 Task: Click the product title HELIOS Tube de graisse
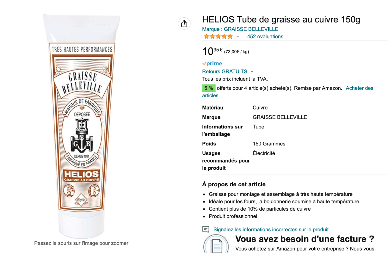[x=281, y=19]
